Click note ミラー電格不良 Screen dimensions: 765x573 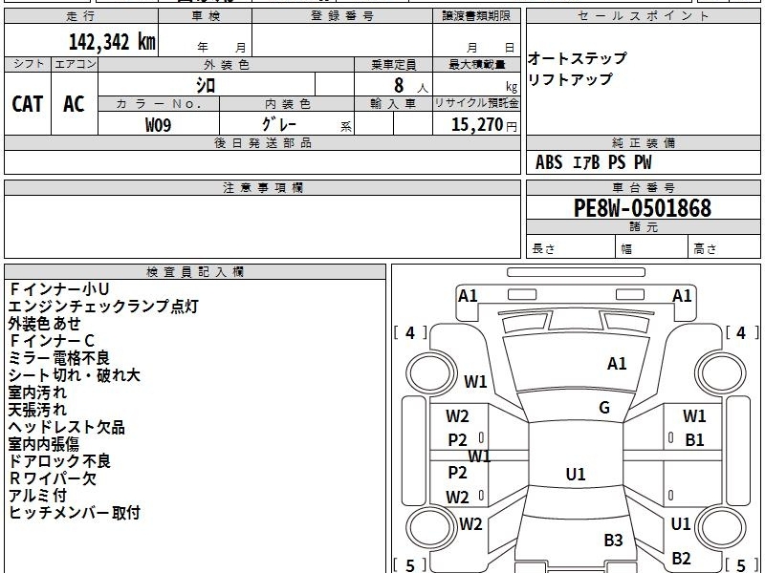pyautogui.click(x=59, y=357)
